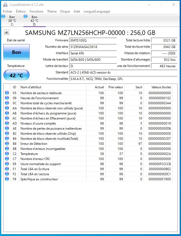Click status orb for attribute F1

pos(7,169)
